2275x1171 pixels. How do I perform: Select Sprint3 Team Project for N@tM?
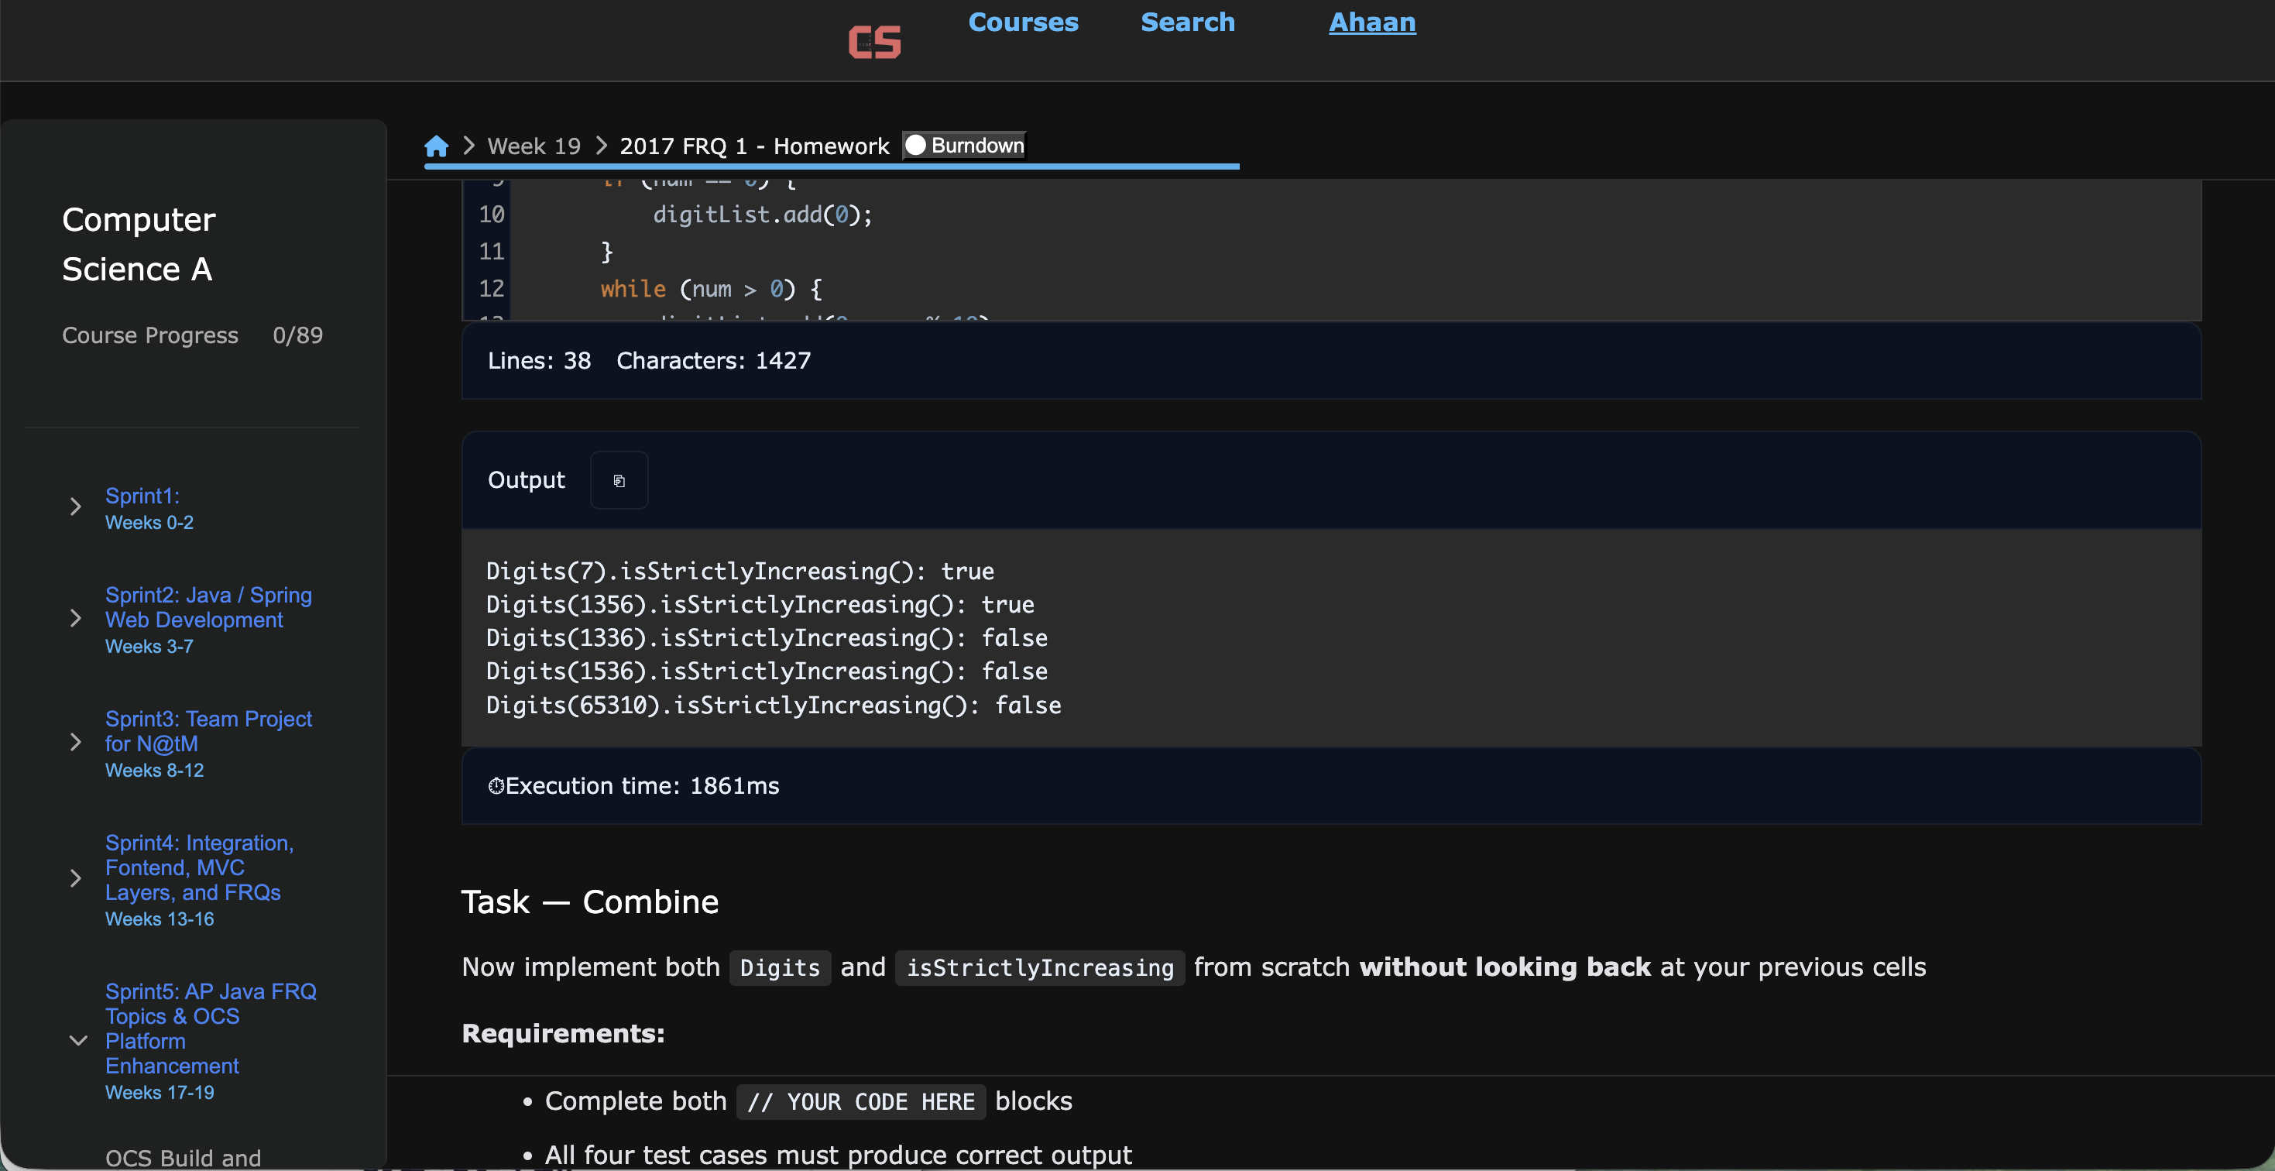(x=208, y=731)
